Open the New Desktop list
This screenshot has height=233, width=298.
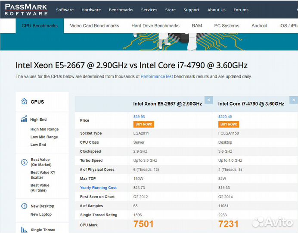[x=42, y=206]
